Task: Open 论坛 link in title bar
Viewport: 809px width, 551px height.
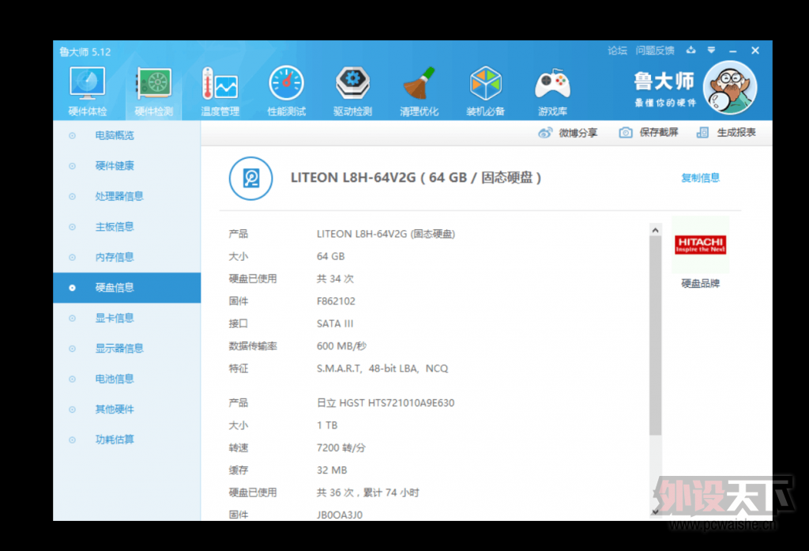Action: (x=617, y=50)
